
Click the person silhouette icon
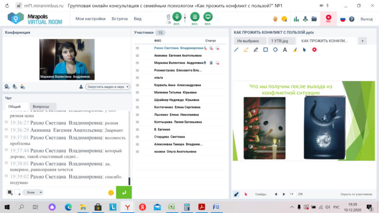pos(81,87)
